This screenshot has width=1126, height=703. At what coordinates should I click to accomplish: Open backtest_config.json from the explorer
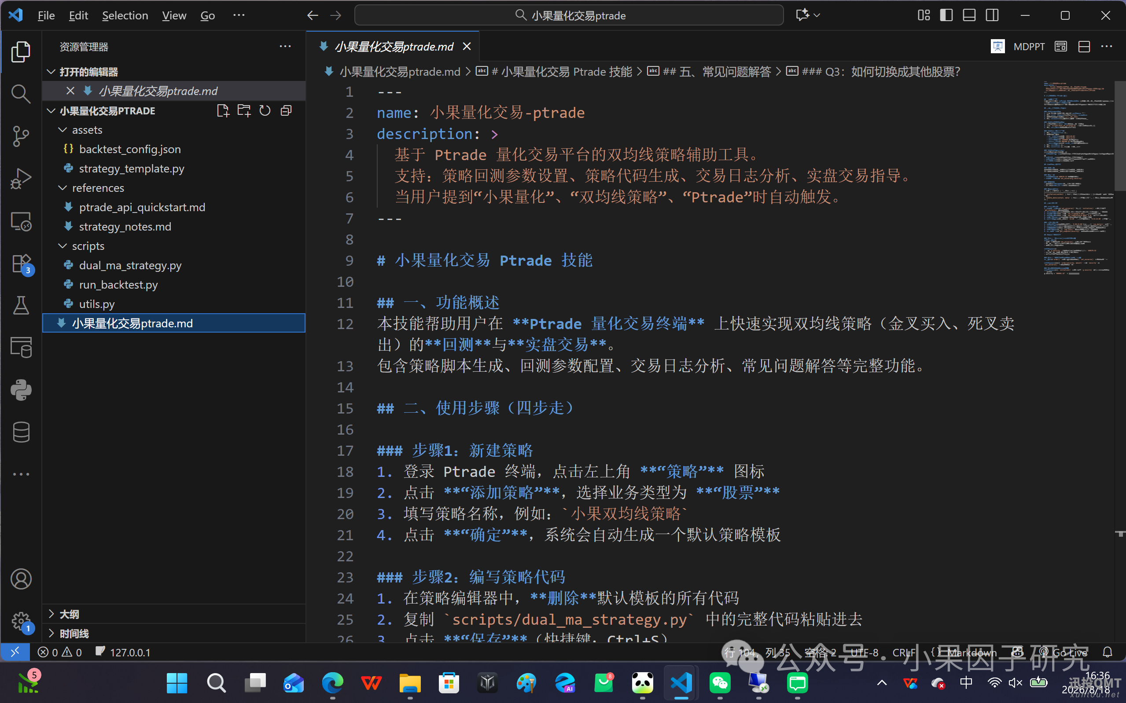174,149
